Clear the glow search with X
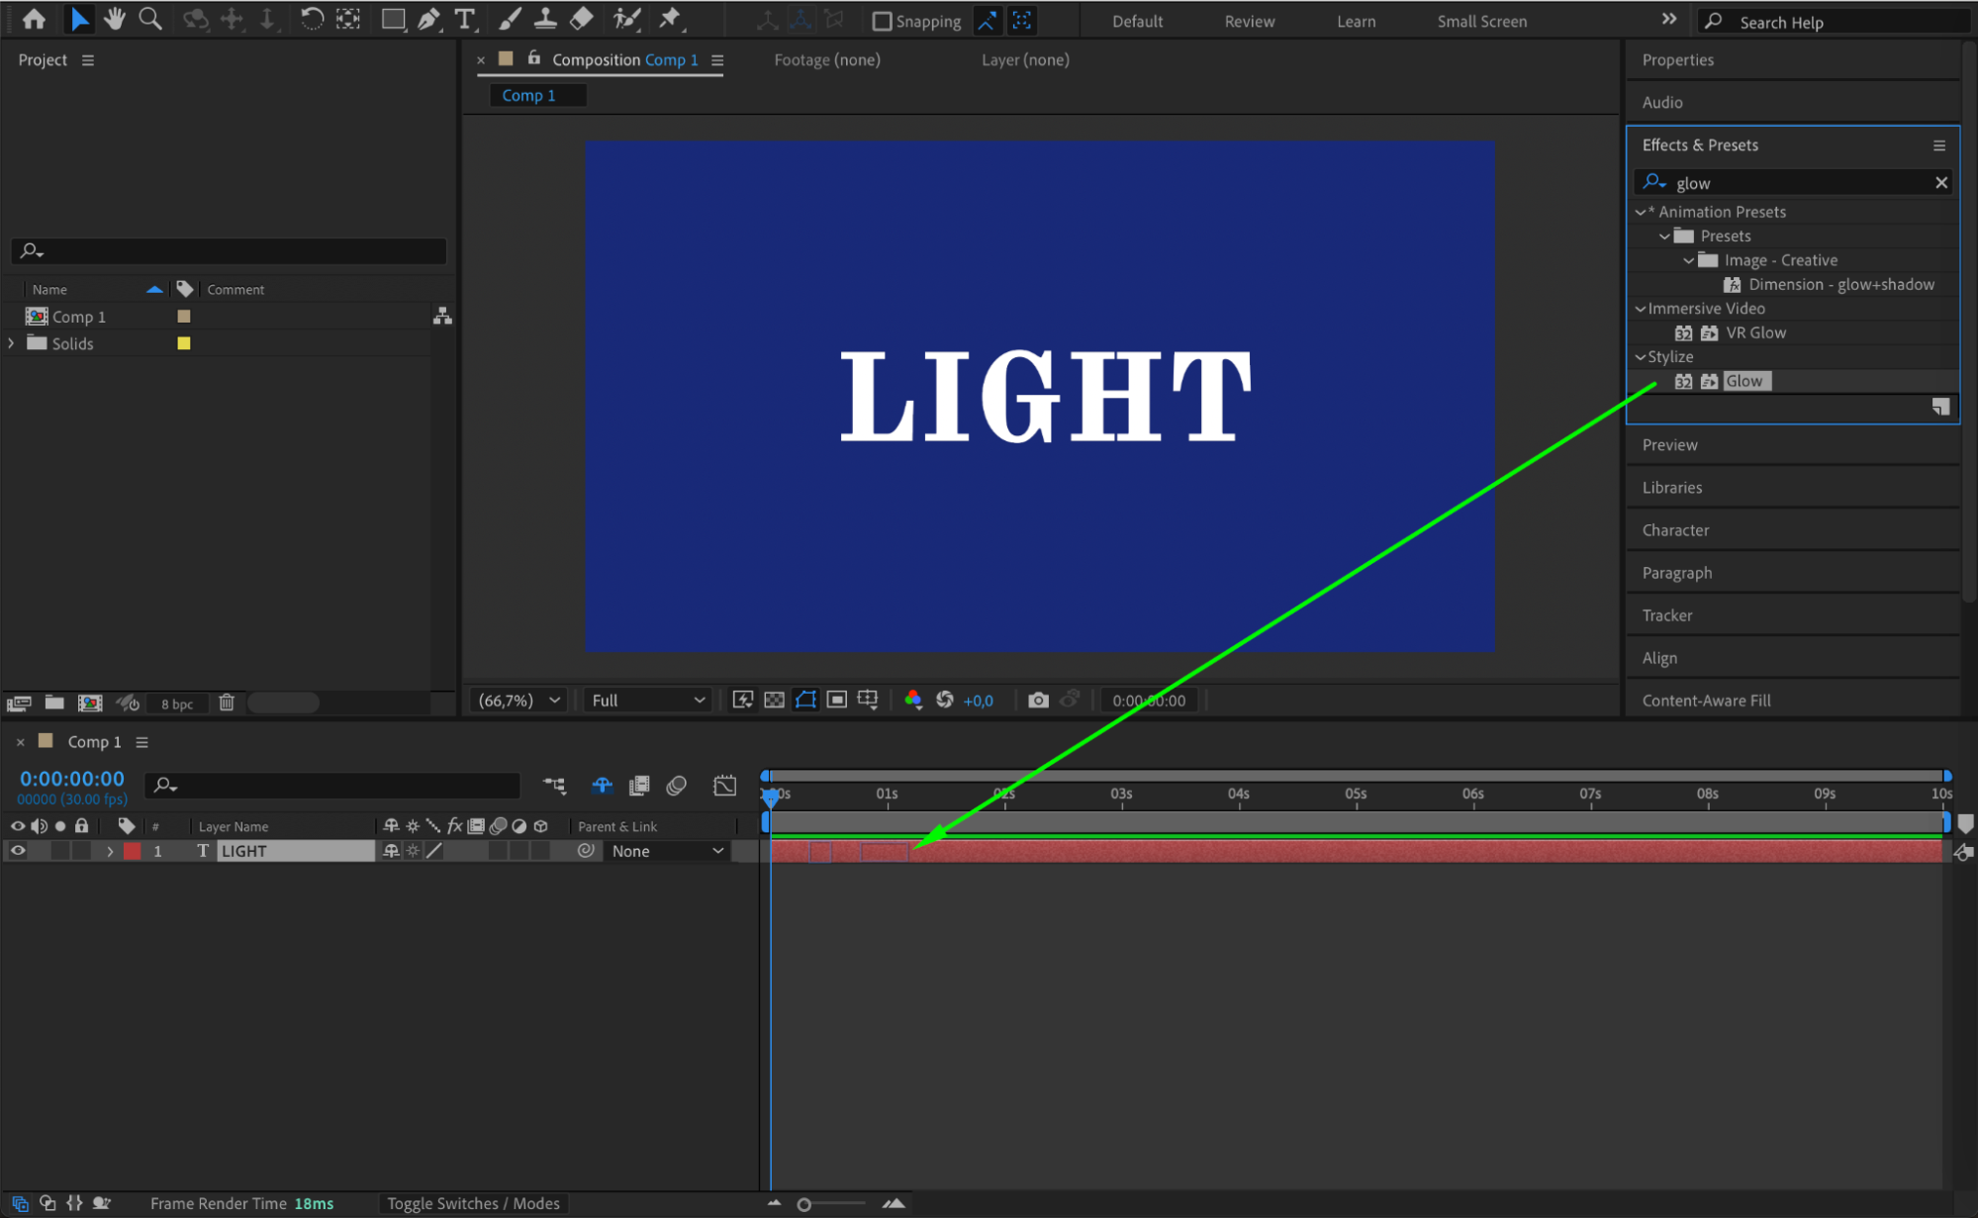 pyautogui.click(x=1940, y=183)
